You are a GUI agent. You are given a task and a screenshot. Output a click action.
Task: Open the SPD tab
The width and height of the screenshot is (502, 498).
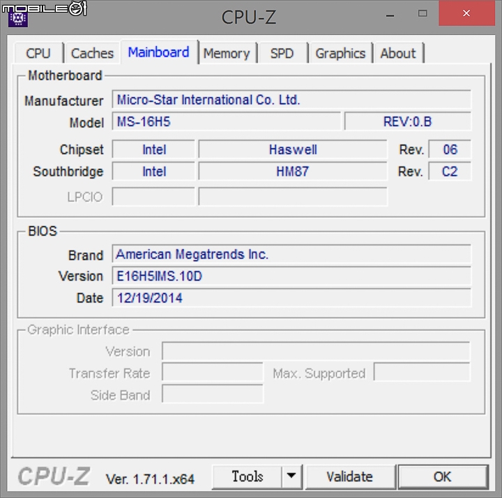282,53
